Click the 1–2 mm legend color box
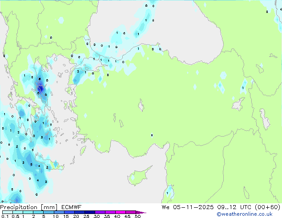Image resolution: width=282 pixels, height=218 pixels. click(28, 212)
